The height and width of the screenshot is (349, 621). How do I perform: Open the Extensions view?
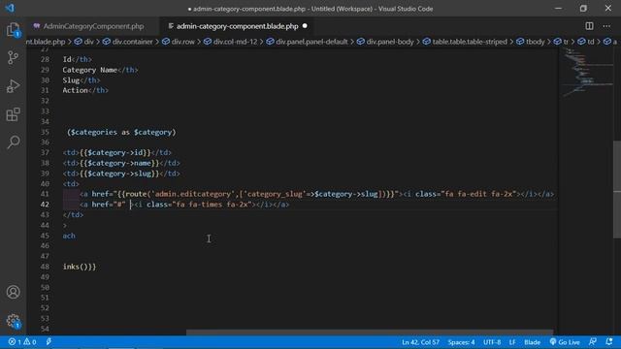[13, 114]
